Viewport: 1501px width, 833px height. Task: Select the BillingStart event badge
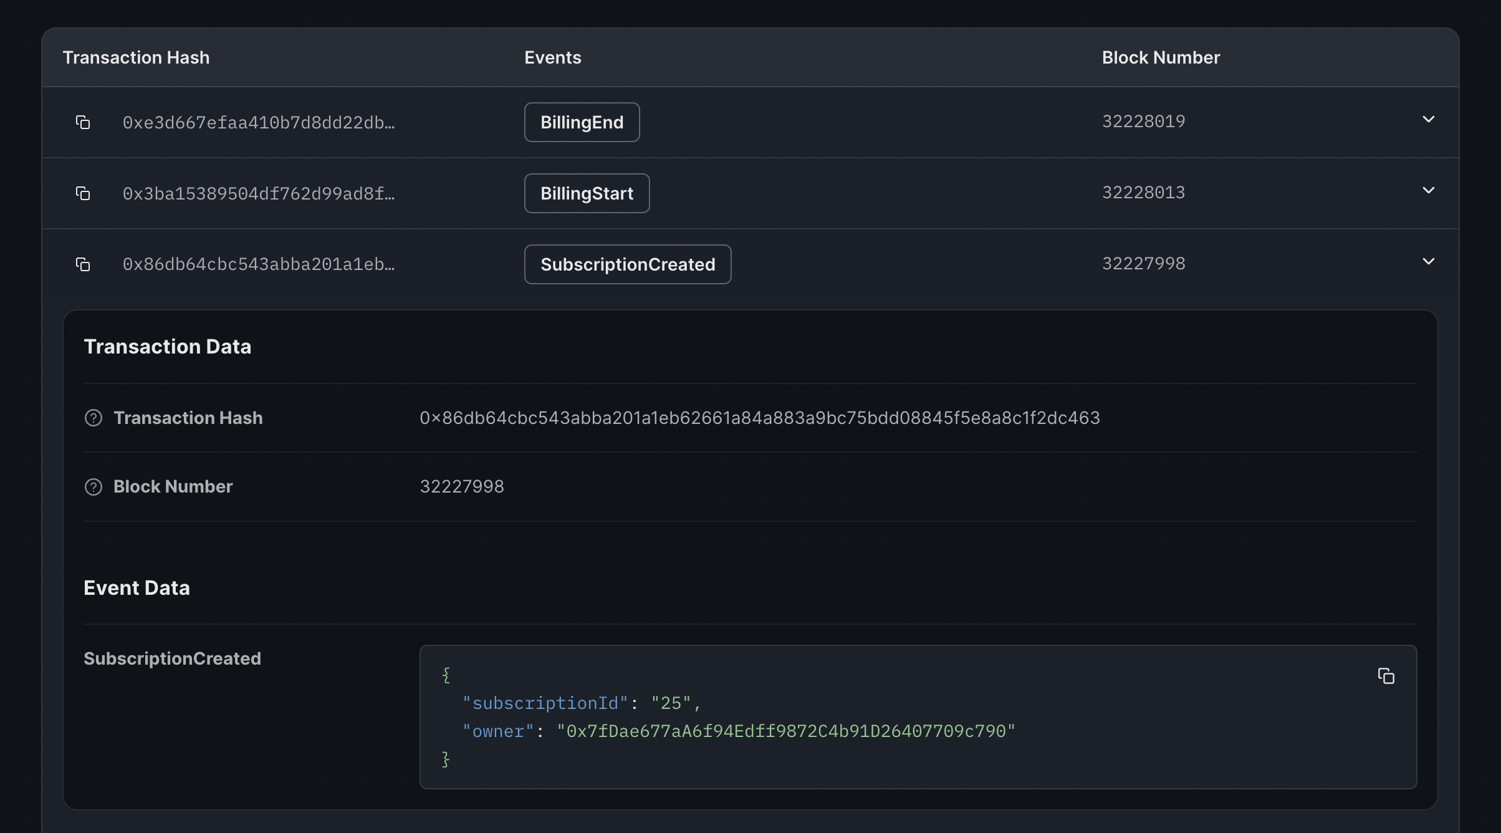(587, 193)
